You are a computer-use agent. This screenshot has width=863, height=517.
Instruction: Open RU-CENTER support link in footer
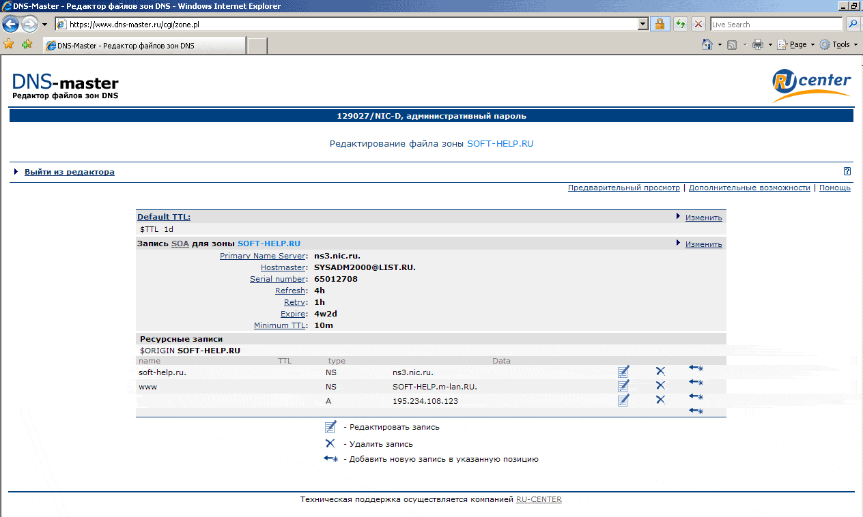[539, 499]
